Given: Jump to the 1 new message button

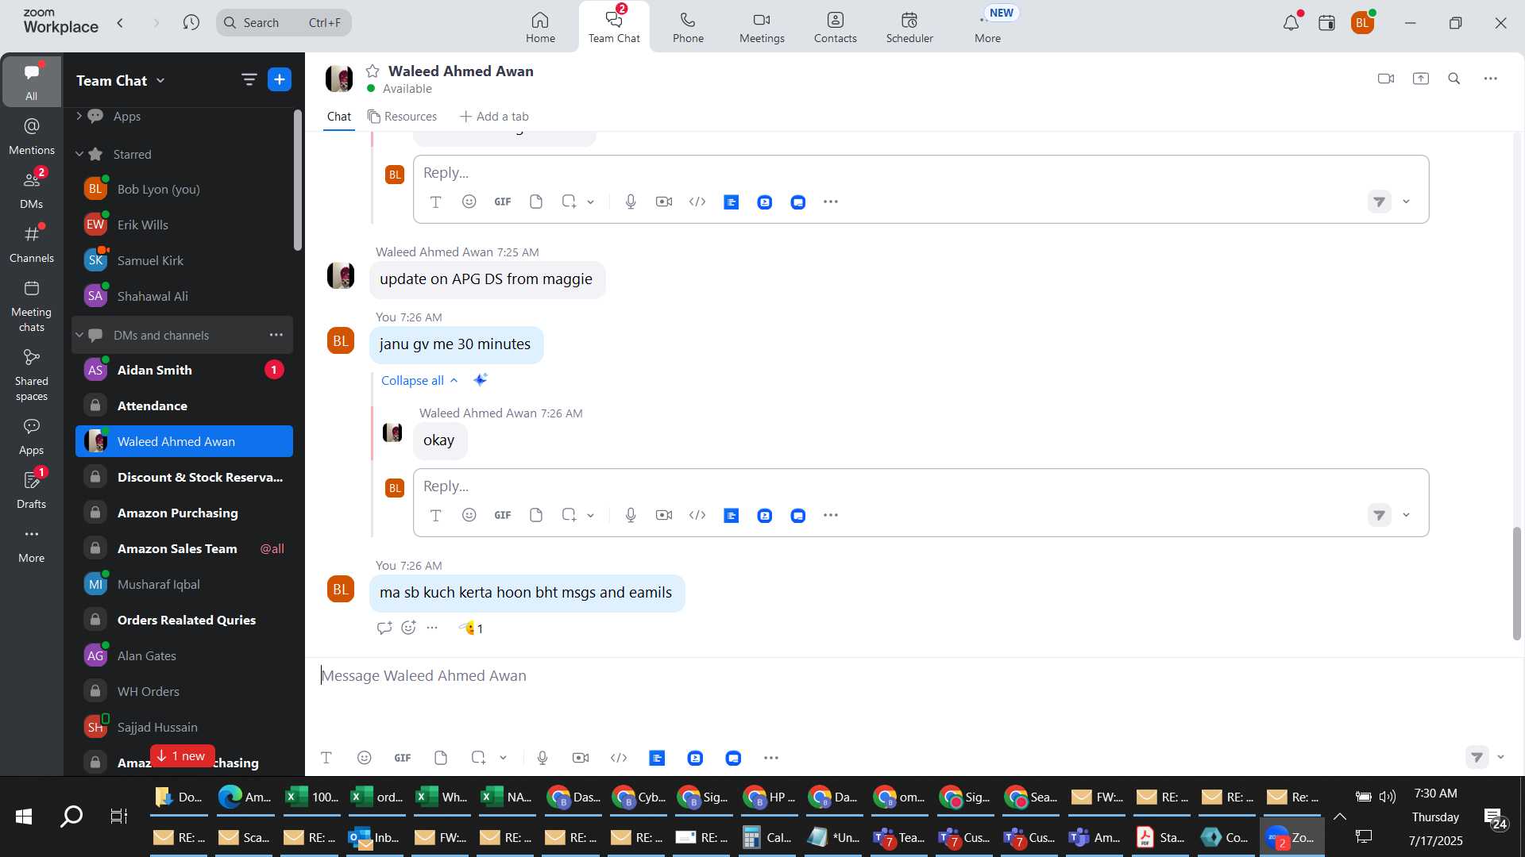Looking at the screenshot, I should [x=182, y=755].
